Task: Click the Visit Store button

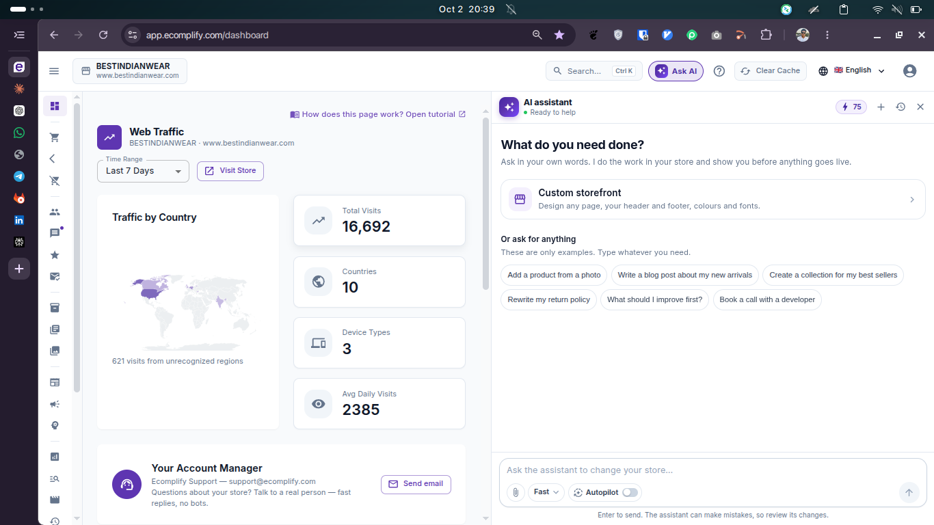Action: [x=230, y=171]
